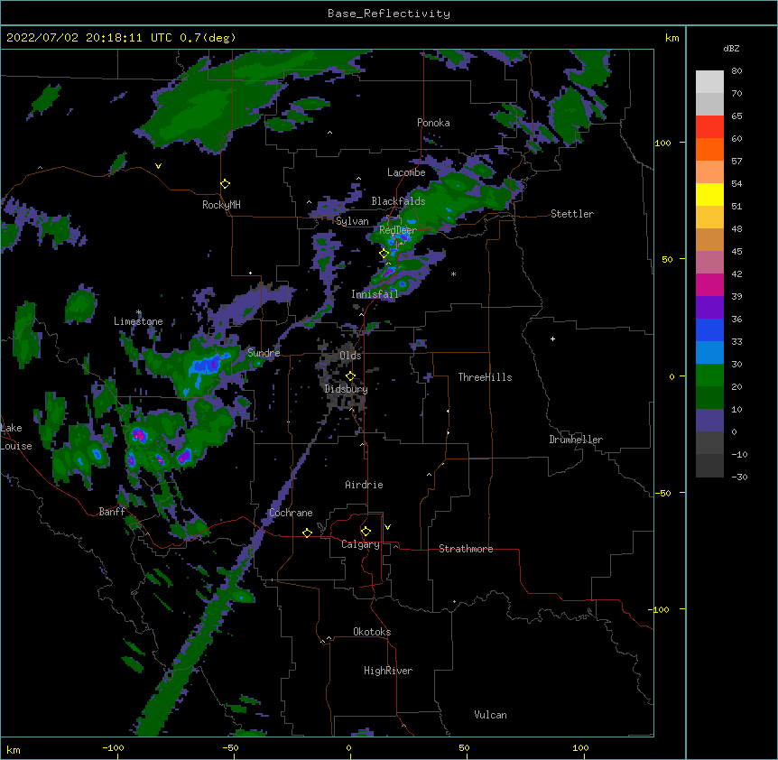Click the Lake Louise label at left edge

pos(16,437)
